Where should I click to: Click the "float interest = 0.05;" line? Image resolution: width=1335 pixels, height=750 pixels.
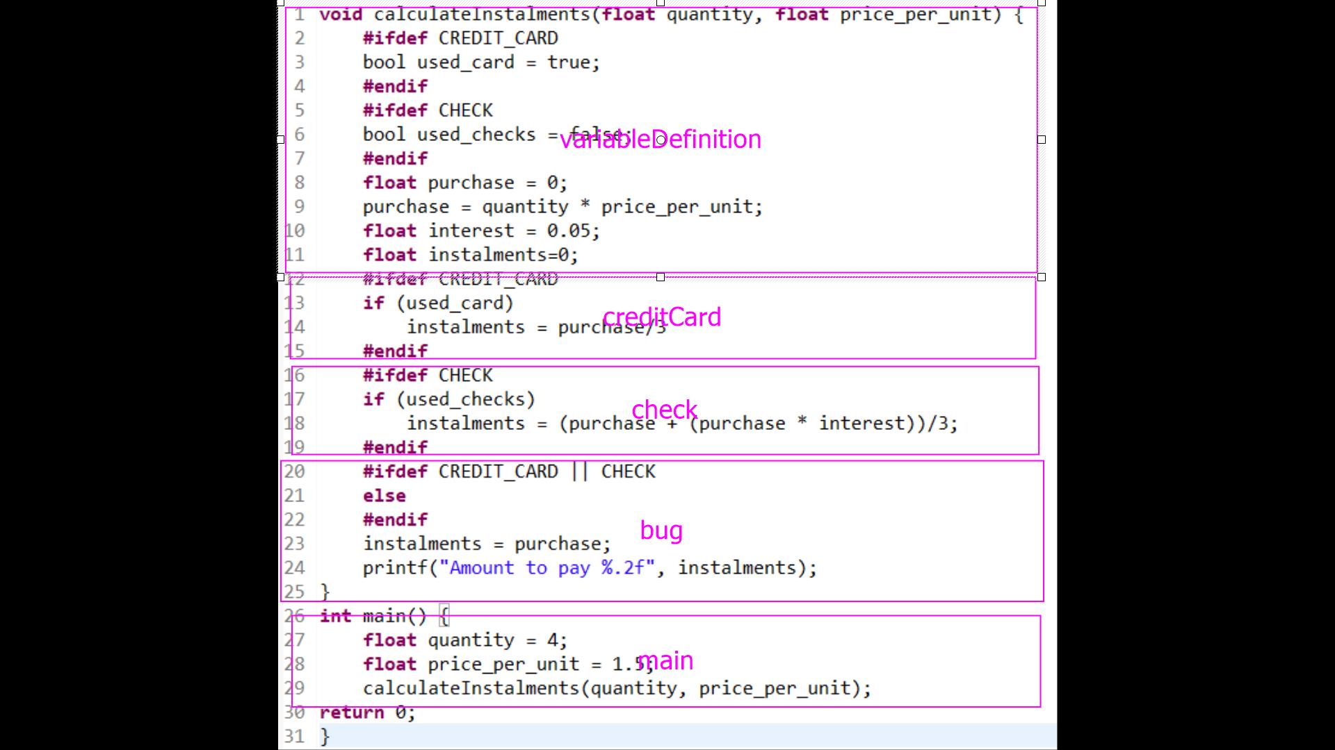(480, 231)
